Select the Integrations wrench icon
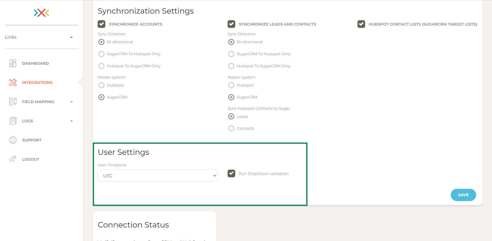 point(13,82)
